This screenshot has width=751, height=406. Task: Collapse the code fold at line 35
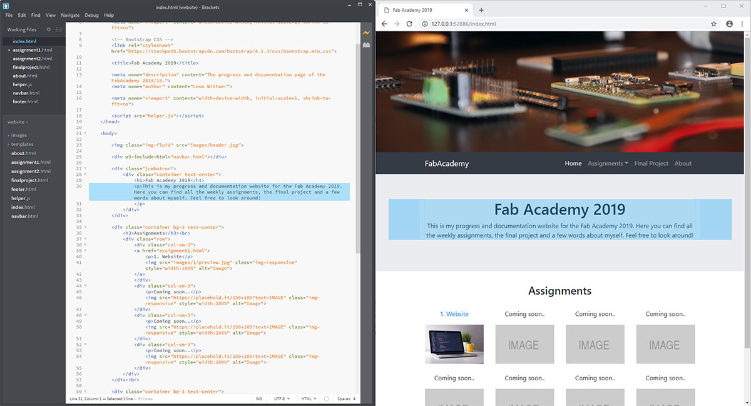tap(84, 226)
